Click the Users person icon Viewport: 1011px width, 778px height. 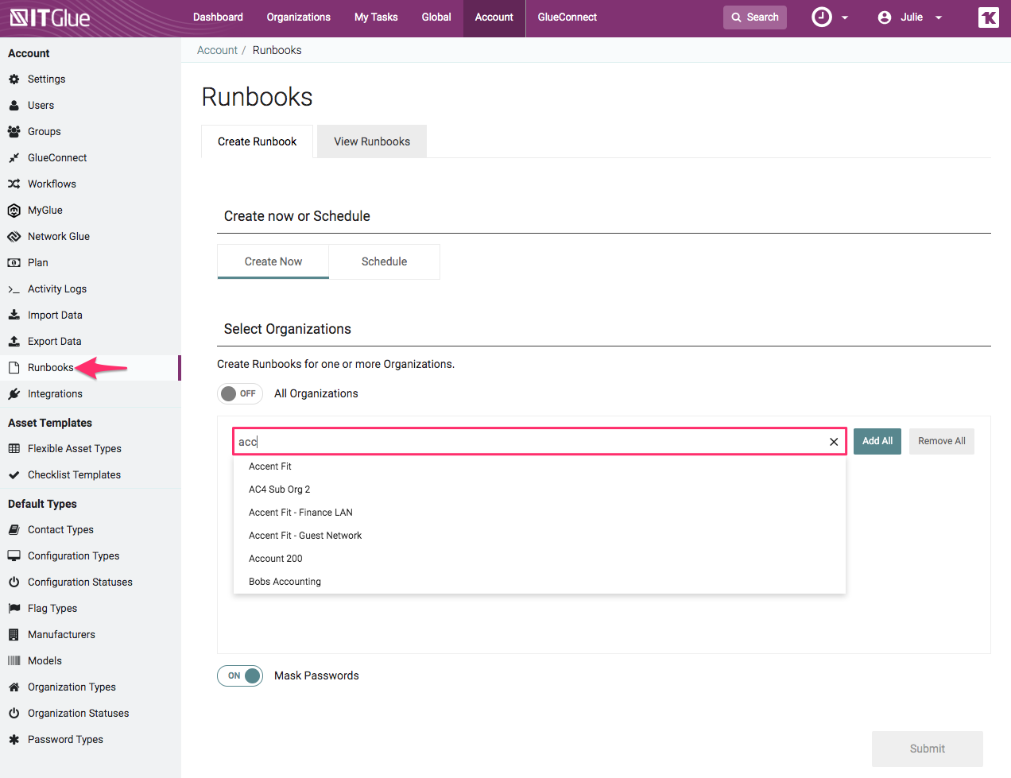(14, 106)
